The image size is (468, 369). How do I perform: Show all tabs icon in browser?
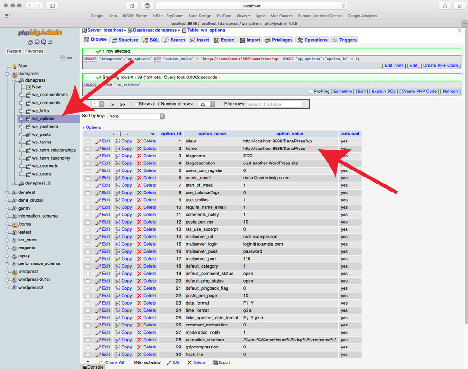click(460, 6)
